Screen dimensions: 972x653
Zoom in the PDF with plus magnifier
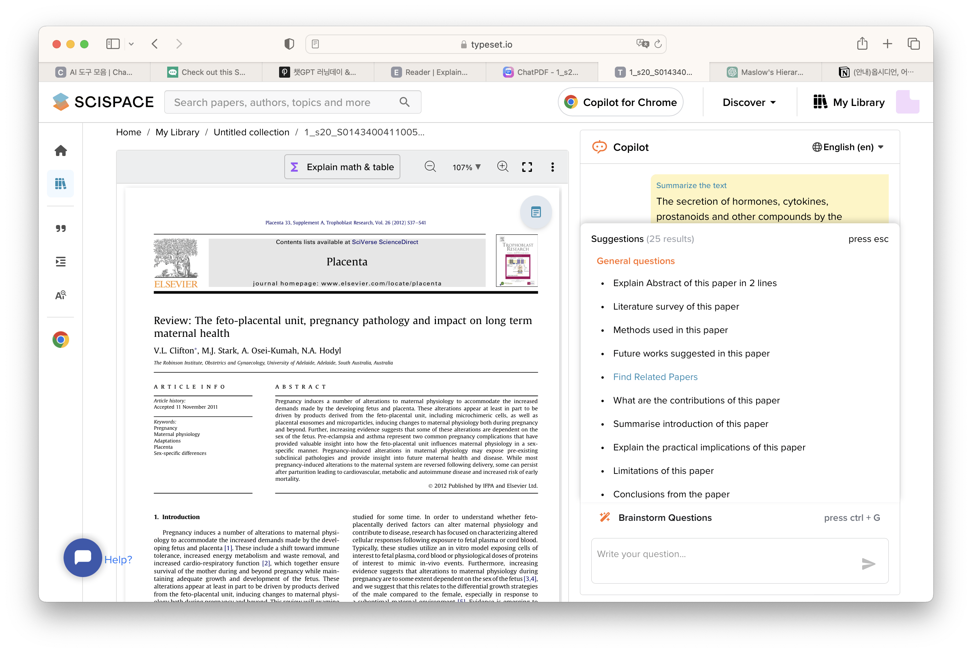point(503,167)
